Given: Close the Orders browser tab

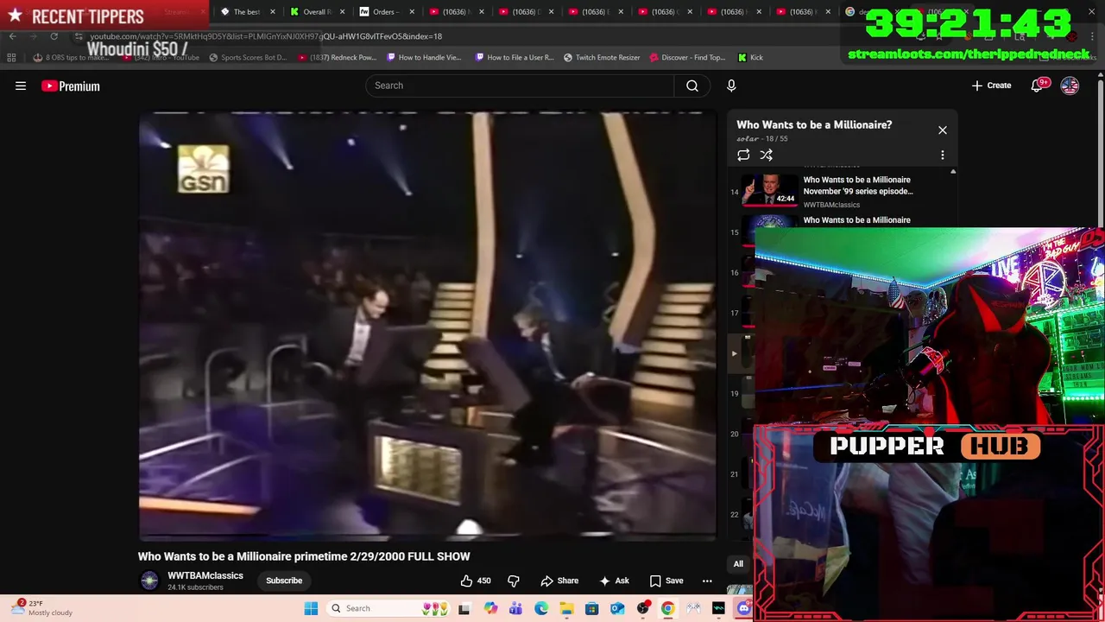Looking at the screenshot, I should [x=413, y=12].
